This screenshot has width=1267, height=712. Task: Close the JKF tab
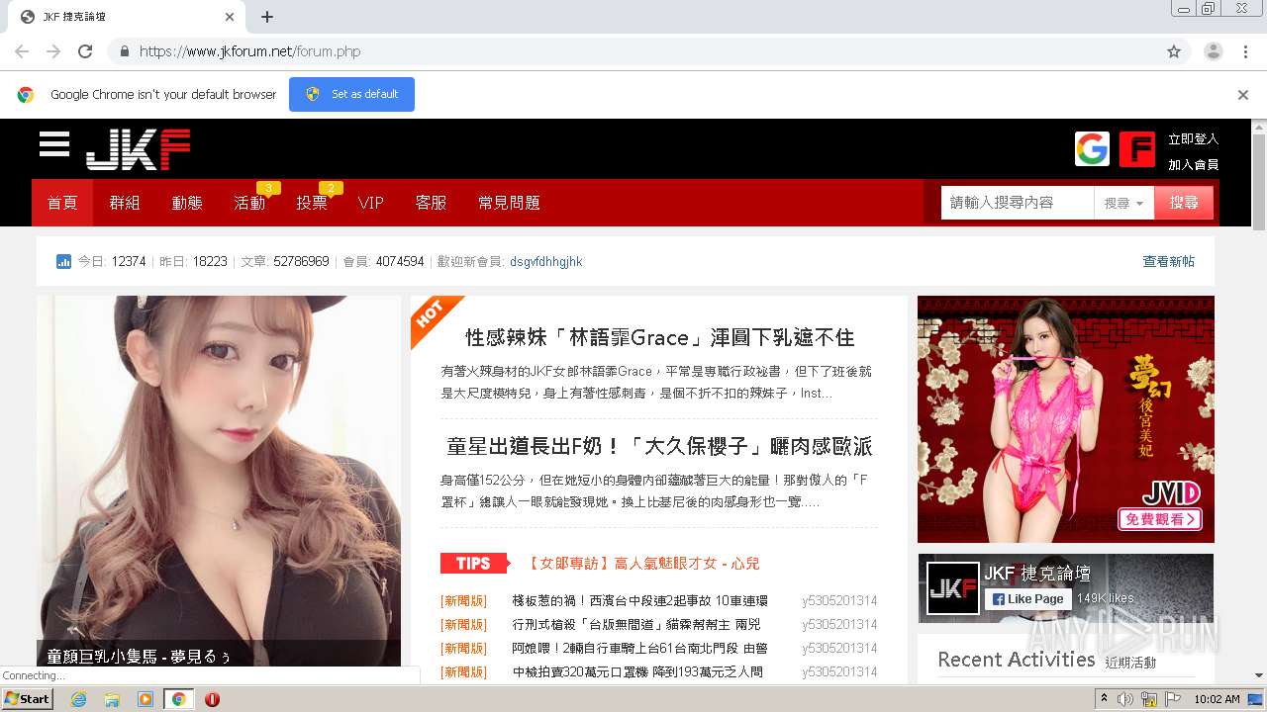[x=230, y=17]
